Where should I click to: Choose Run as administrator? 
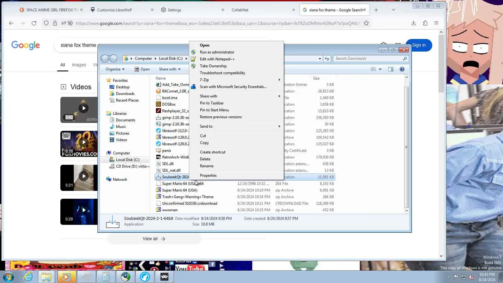(236, 52)
